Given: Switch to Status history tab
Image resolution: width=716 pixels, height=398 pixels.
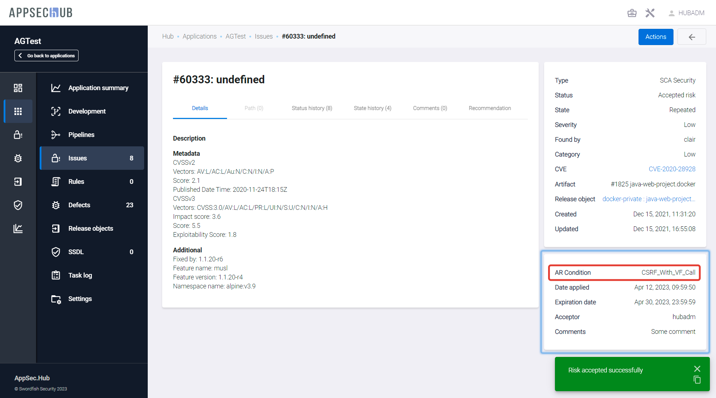Looking at the screenshot, I should click(x=312, y=108).
